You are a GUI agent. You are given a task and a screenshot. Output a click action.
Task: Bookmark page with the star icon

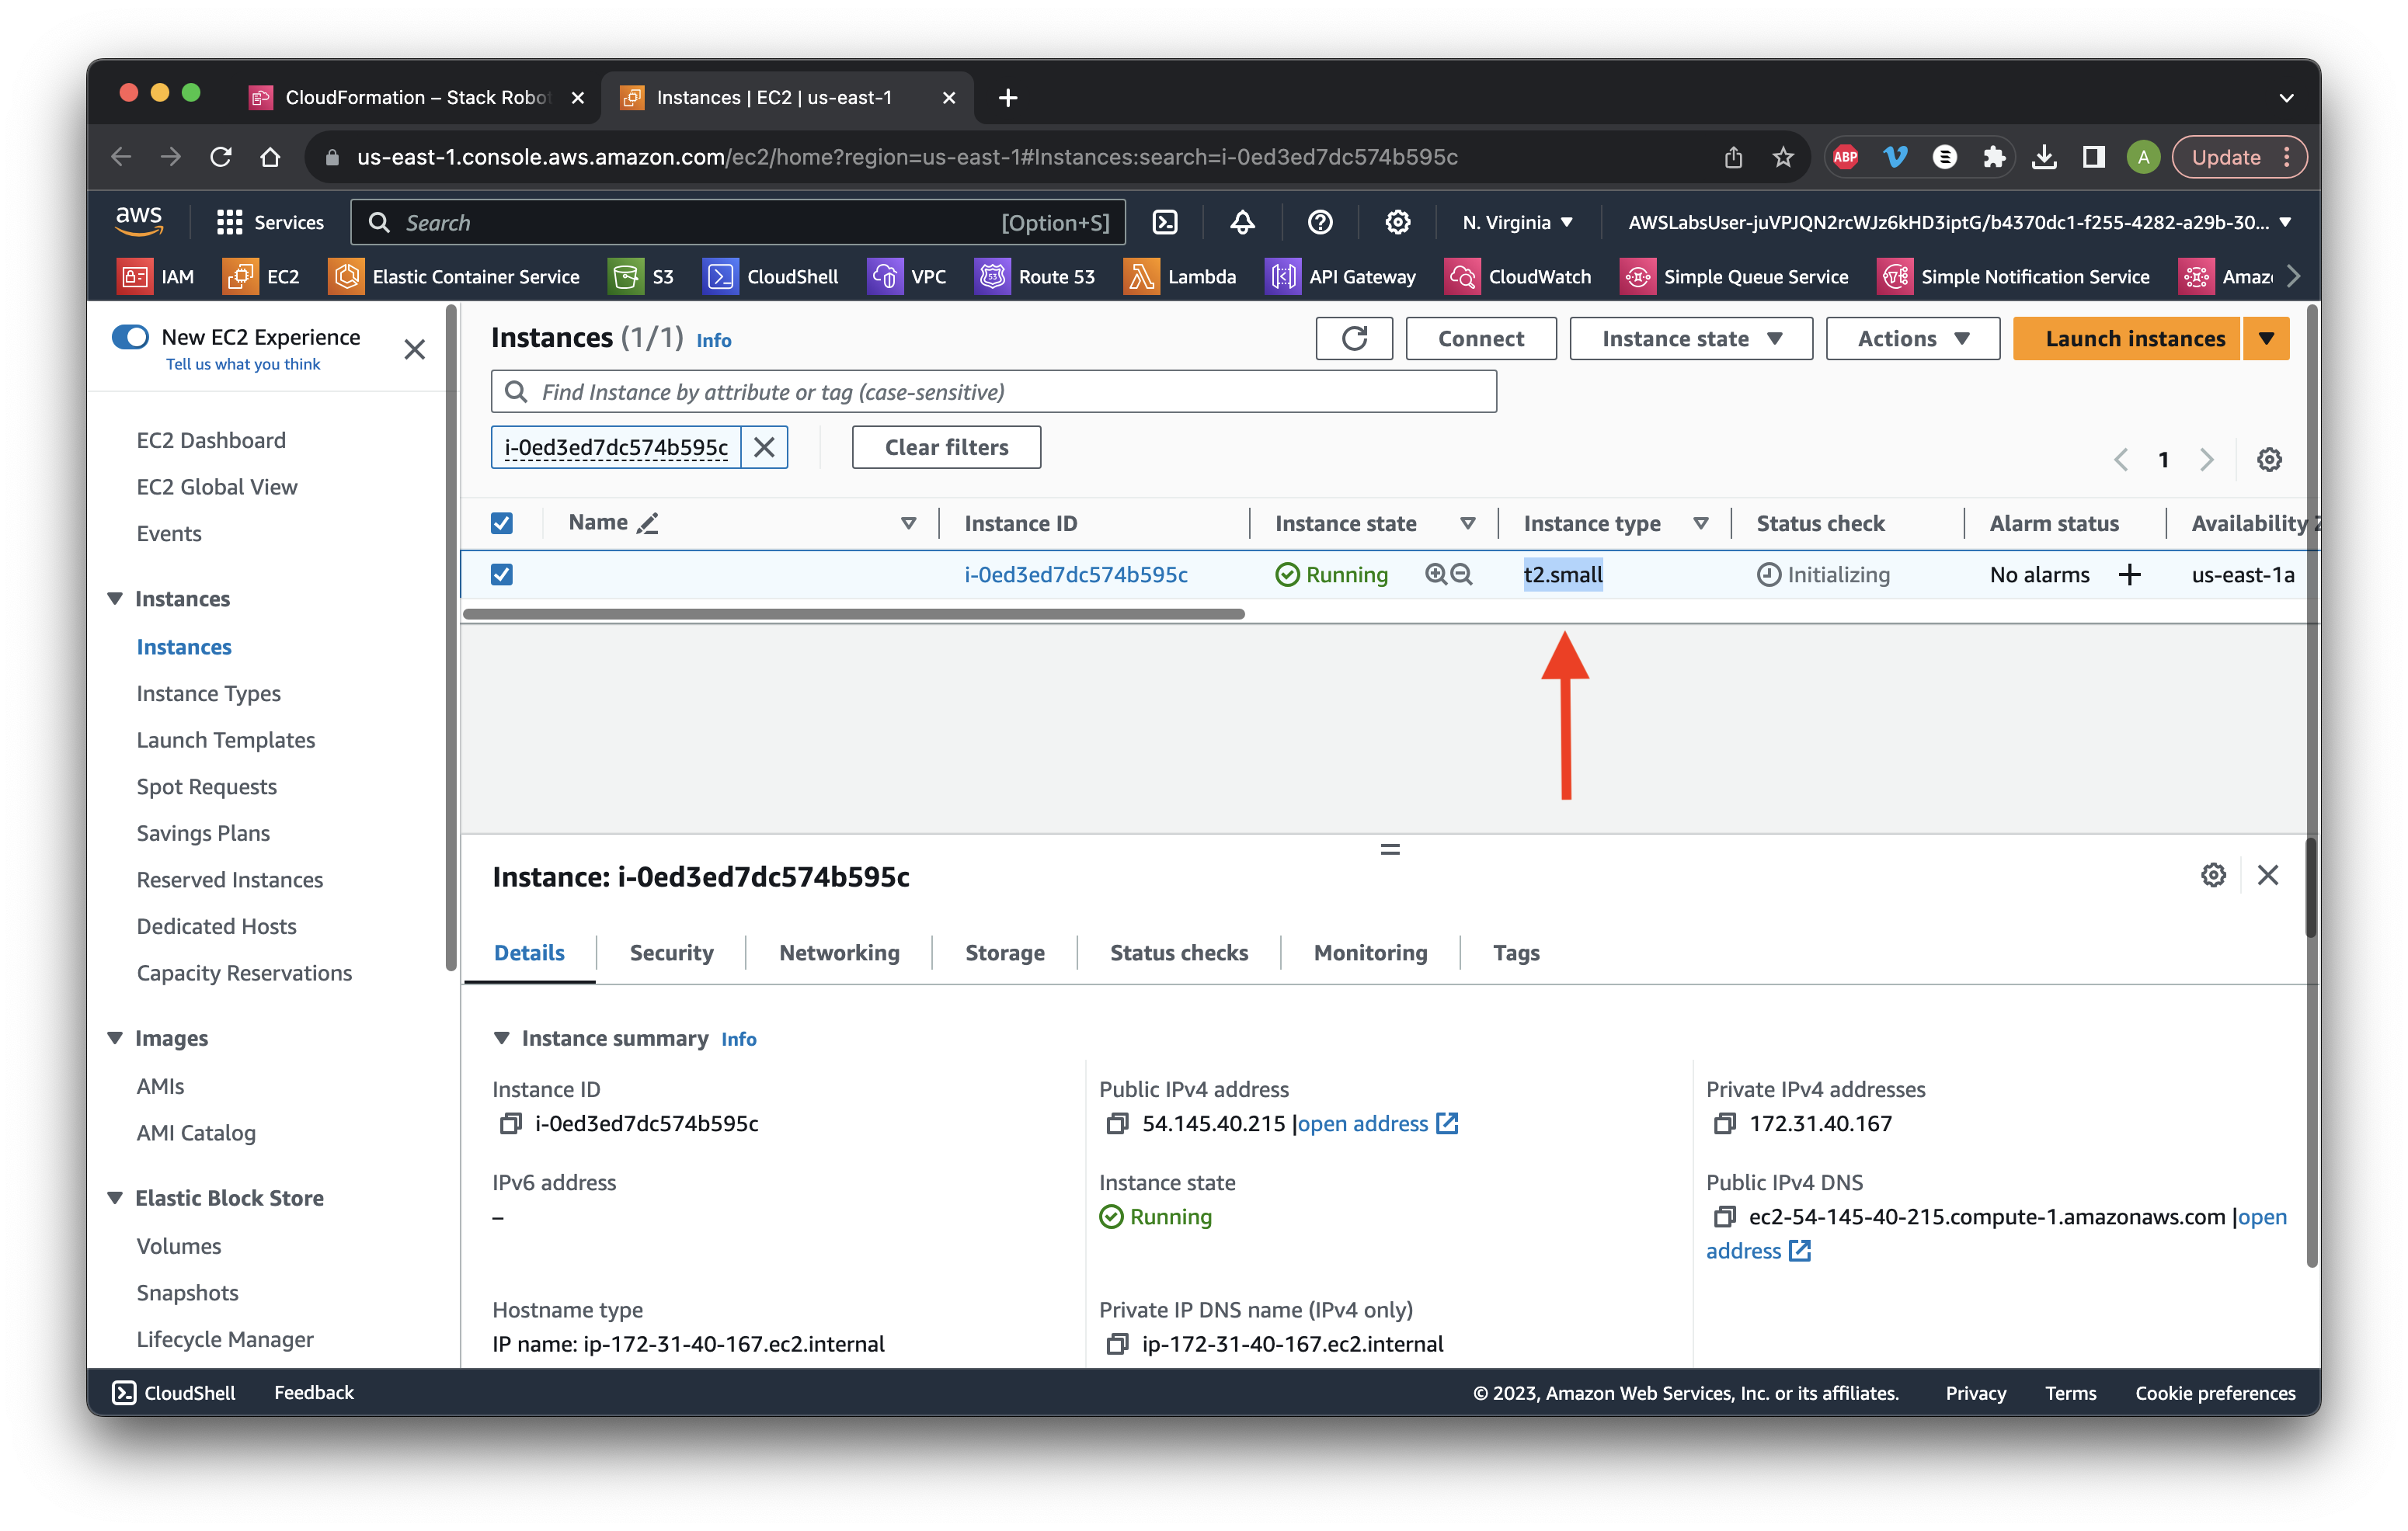coord(1783,157)
